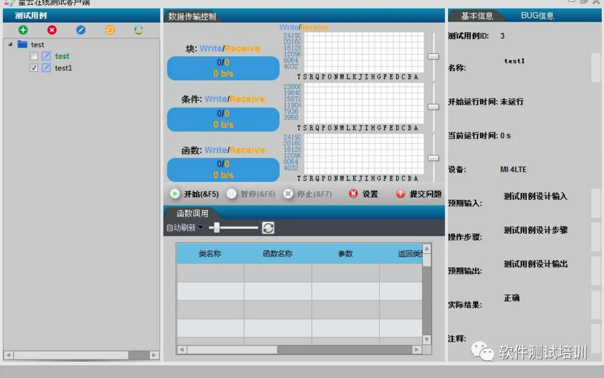Image resolution: width=604 pixels, height=378 pixels.
Task: Click the 函数 Write/Receive blue rate display
Action: pyautogui.click(x=223, y=170)
